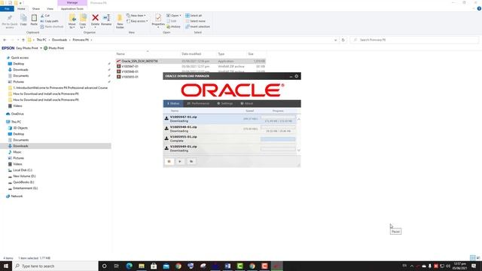Image resolution: width=482 pixels, height=271 pixels.
Task: Open the Settings tab in Download Manager
Action: point(225,104)
